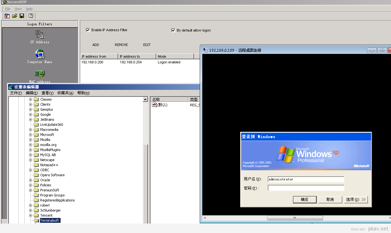
Task: Click the PremiumSoft folder icon
Action: (36, 190)
